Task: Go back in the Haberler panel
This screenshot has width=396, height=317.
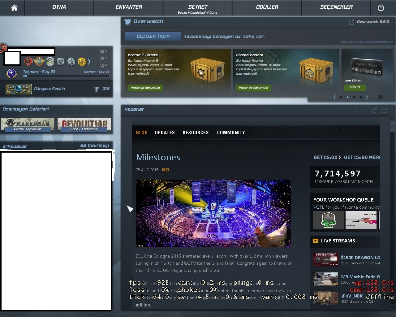Action: (357, 110)
